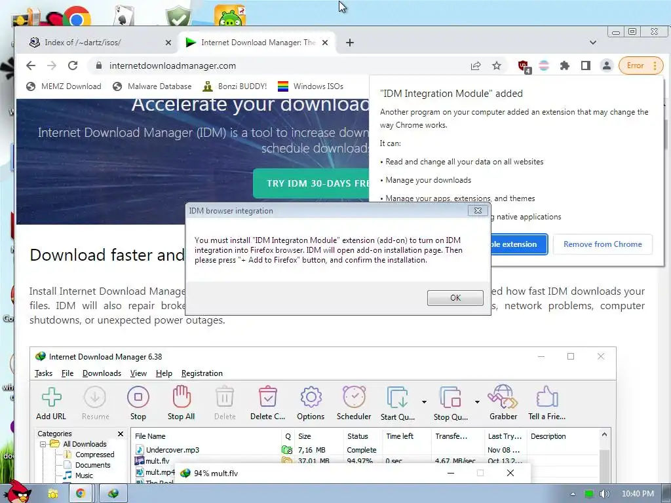
Task: Click the Size column header
Action: 318,436
